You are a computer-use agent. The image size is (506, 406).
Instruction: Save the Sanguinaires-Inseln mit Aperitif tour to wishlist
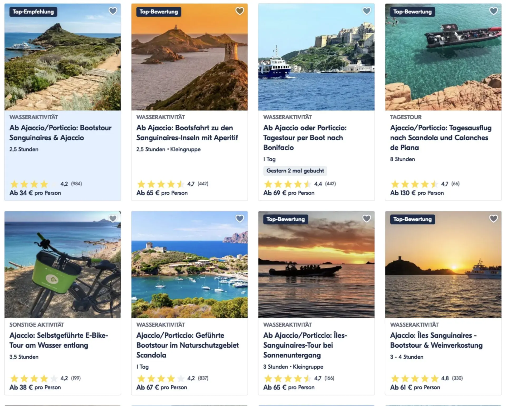coord(240,11)
